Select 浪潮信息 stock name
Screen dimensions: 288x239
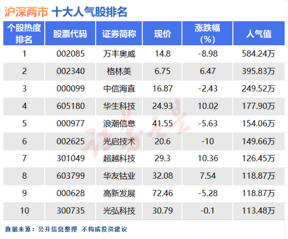(119, 124)
